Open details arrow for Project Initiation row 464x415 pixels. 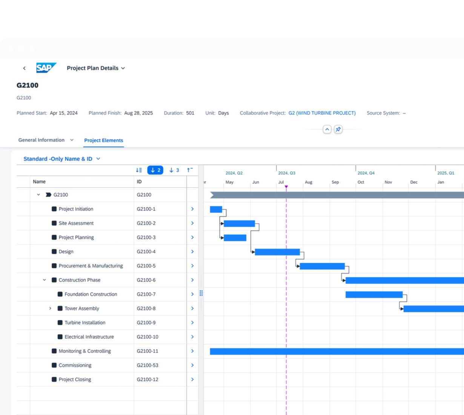192,209
